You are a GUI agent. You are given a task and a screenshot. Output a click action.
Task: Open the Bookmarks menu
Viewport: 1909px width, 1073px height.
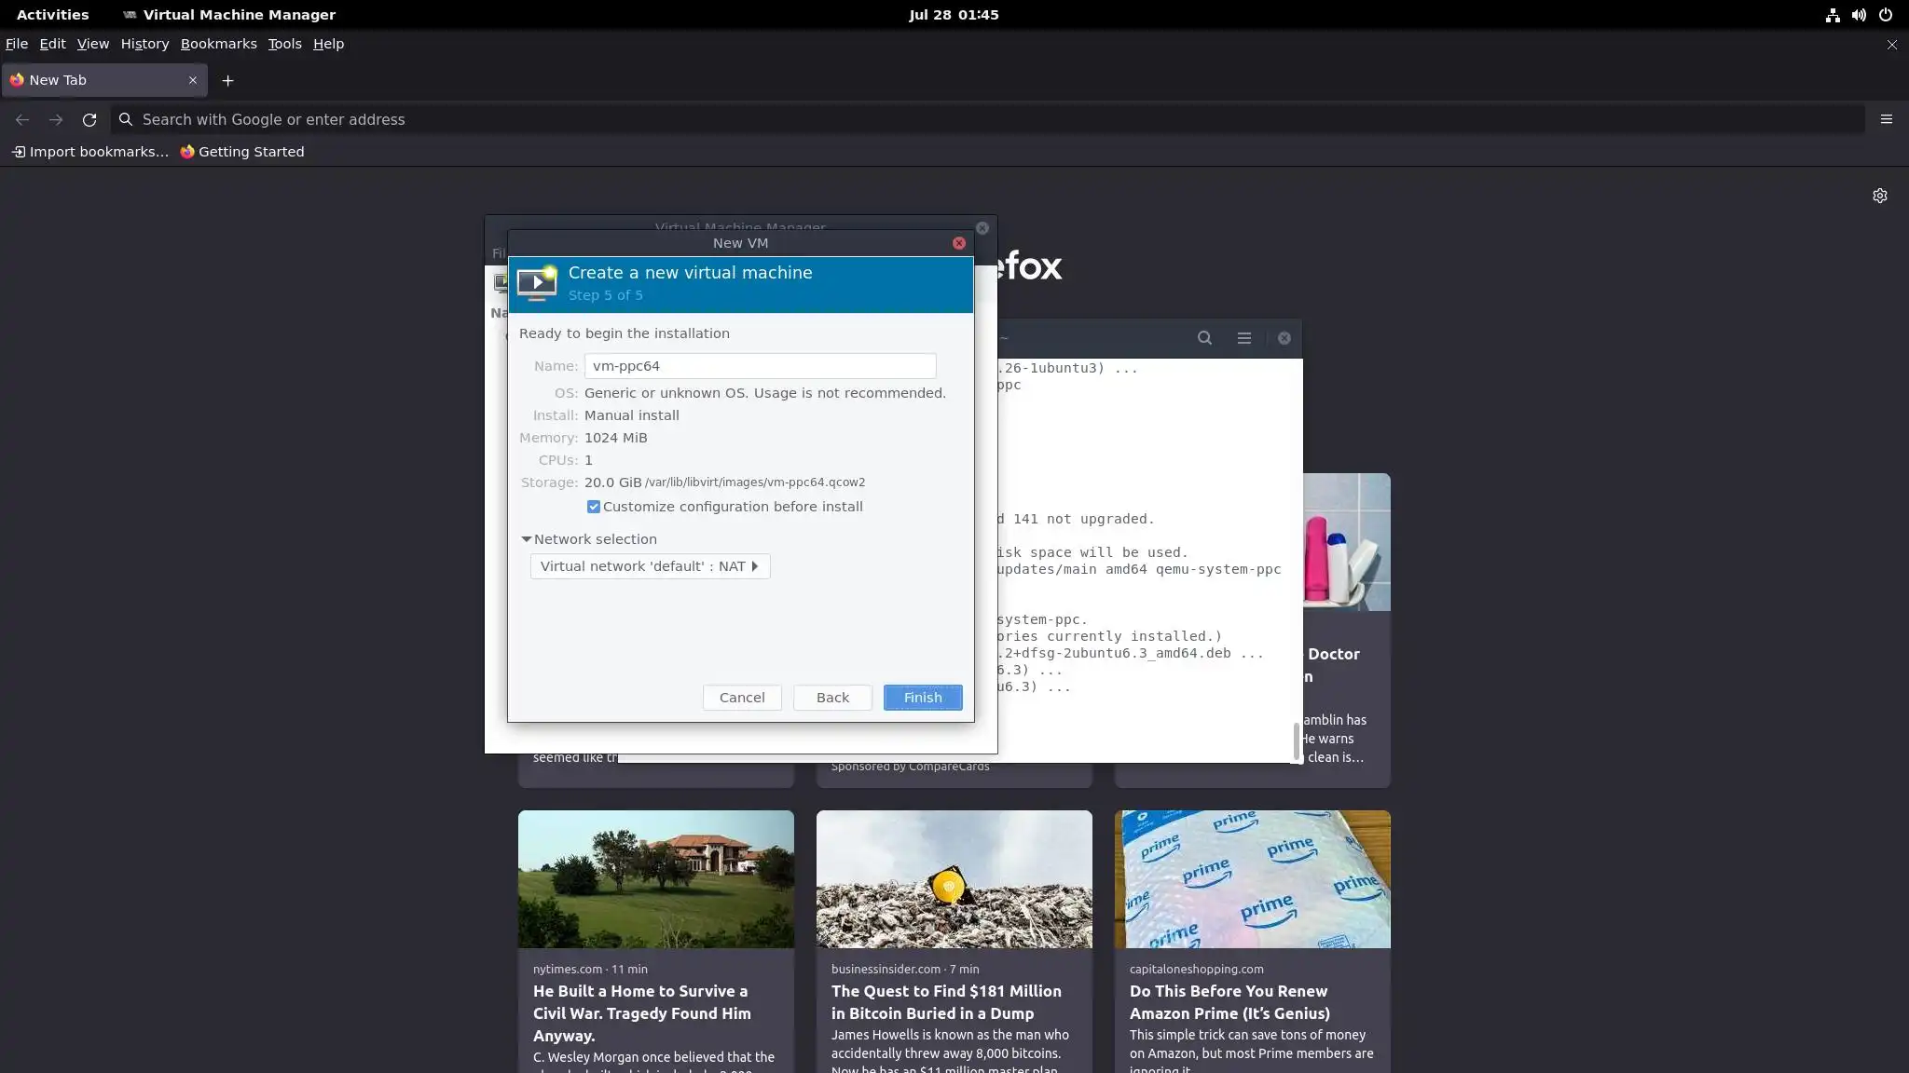click(218, 44)
